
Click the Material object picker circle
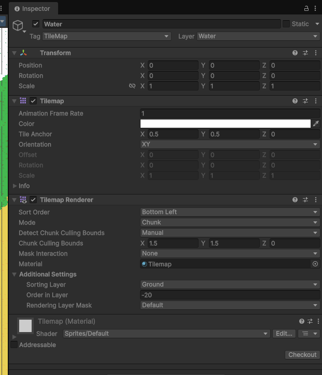pyautogui.click(x=315, y=264)
